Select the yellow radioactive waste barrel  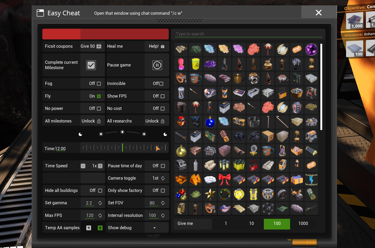click(x=196, y=64)
